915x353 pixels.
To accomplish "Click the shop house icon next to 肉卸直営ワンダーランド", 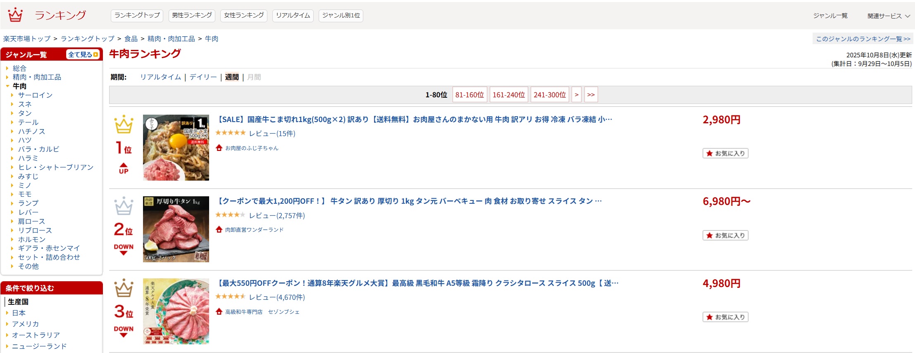I will [219, 229].
